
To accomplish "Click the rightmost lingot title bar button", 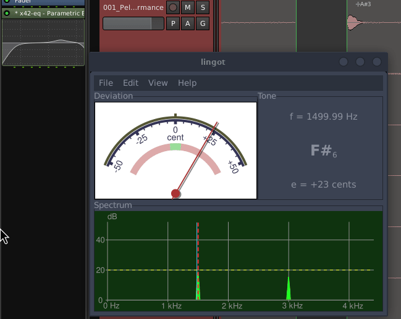I will [376, 62].
